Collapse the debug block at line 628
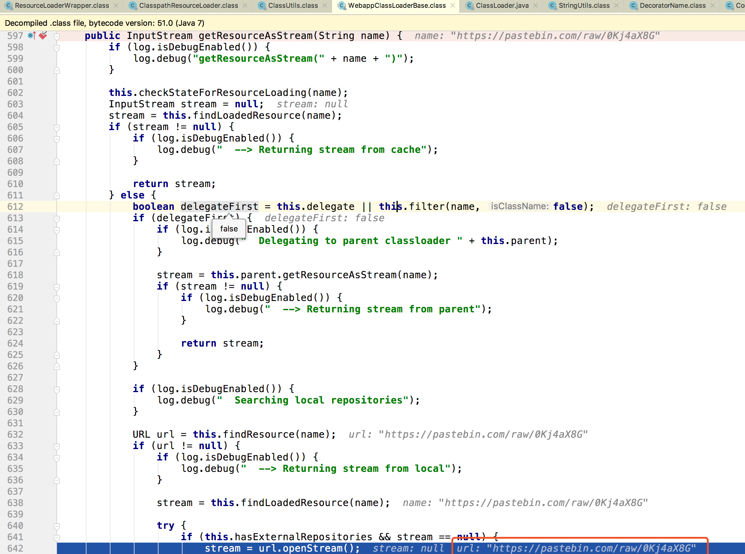745x554 pixels. pos(57,390)
